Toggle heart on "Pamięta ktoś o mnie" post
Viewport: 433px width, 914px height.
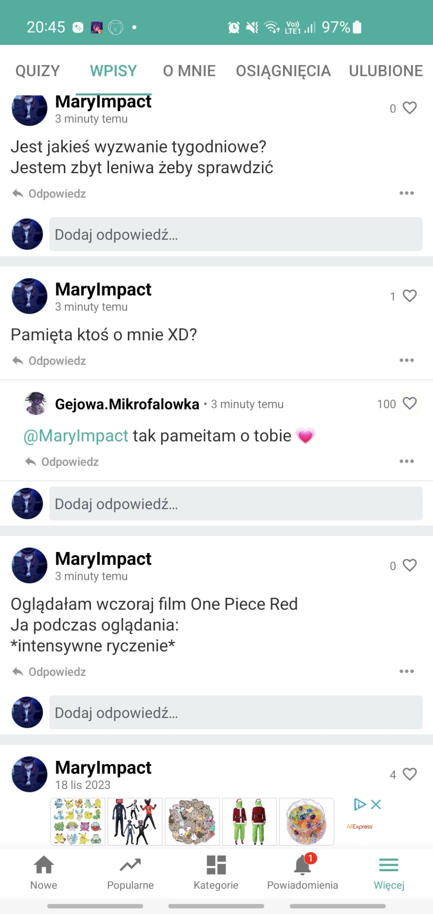point(410,296)
